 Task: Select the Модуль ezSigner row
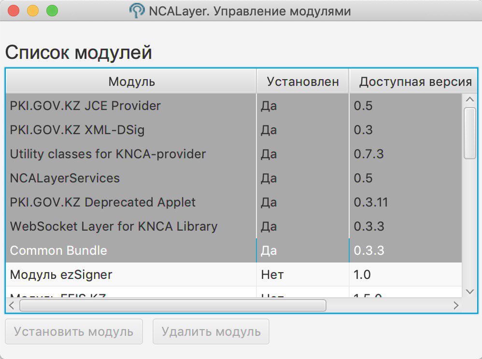pos(234,275)
